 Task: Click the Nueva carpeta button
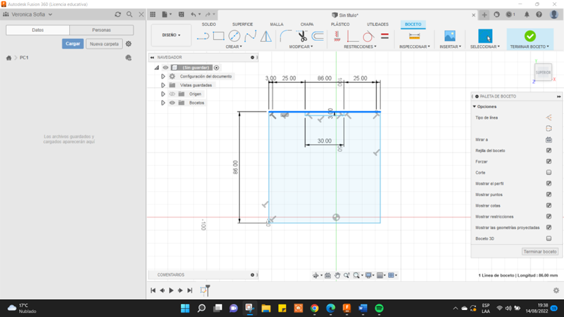[104, 44]
